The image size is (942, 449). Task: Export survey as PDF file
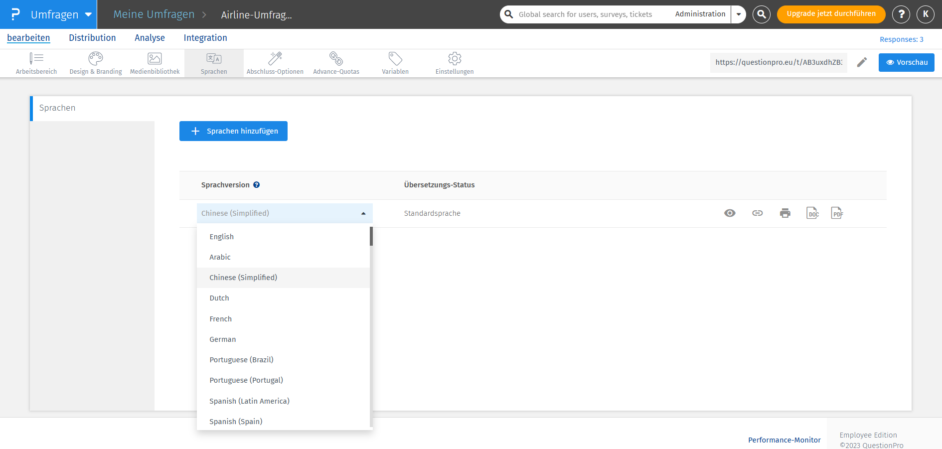(837, 213)
